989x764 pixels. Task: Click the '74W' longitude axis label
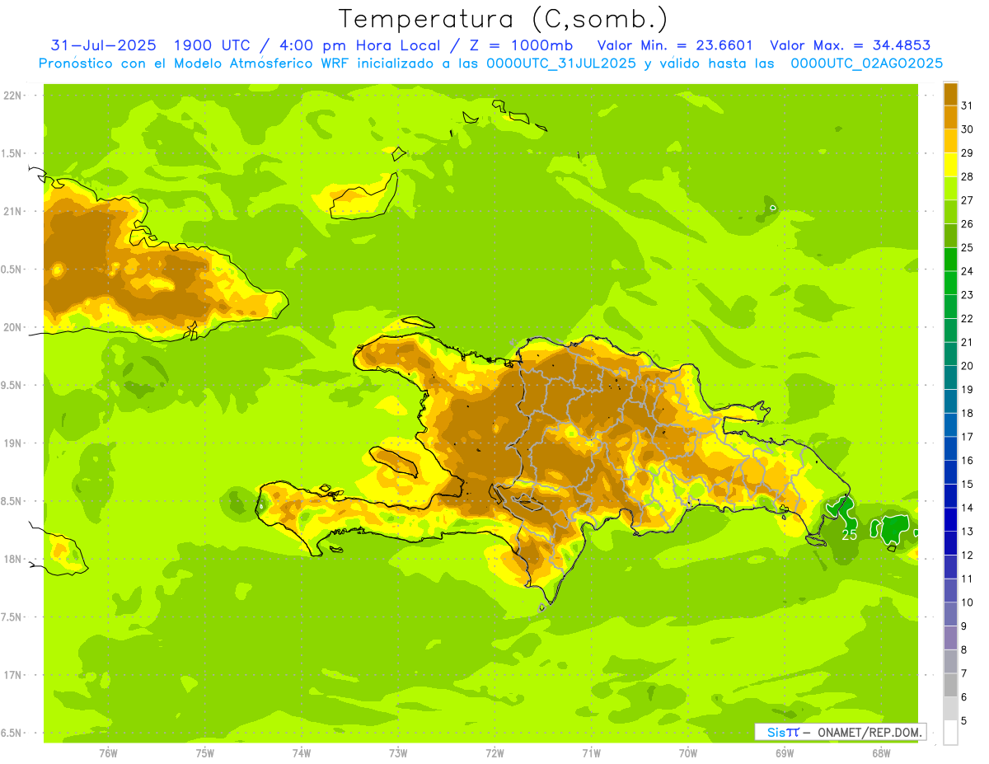[301, 753]
